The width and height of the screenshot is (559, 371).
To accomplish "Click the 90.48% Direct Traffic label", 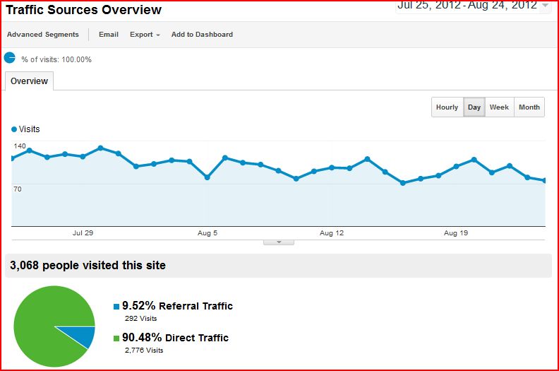I will [176, 338].
